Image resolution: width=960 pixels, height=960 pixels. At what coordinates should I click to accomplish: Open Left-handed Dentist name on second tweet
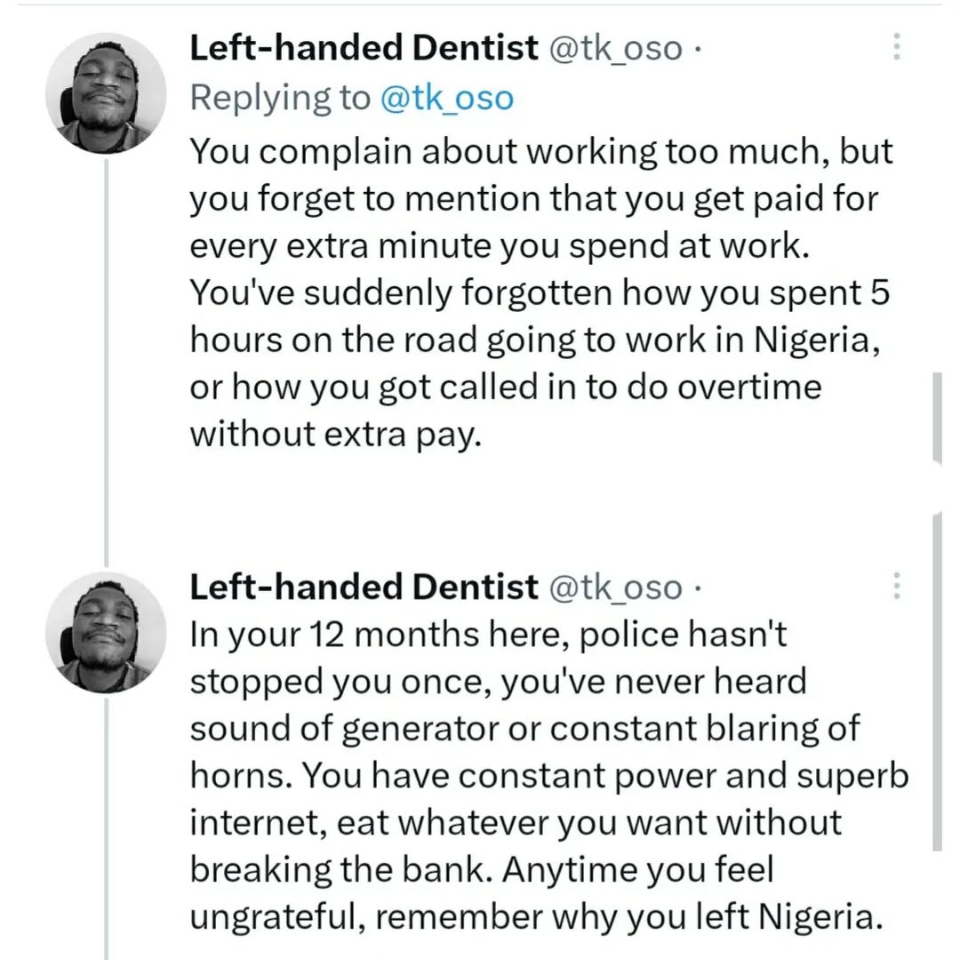[x=364, y=587]
